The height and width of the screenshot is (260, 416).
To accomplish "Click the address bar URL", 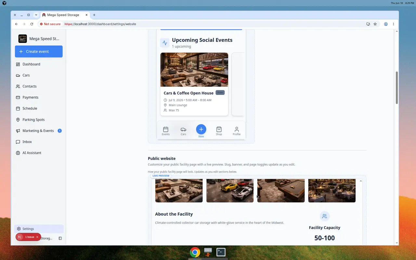I will coord(100,24).
